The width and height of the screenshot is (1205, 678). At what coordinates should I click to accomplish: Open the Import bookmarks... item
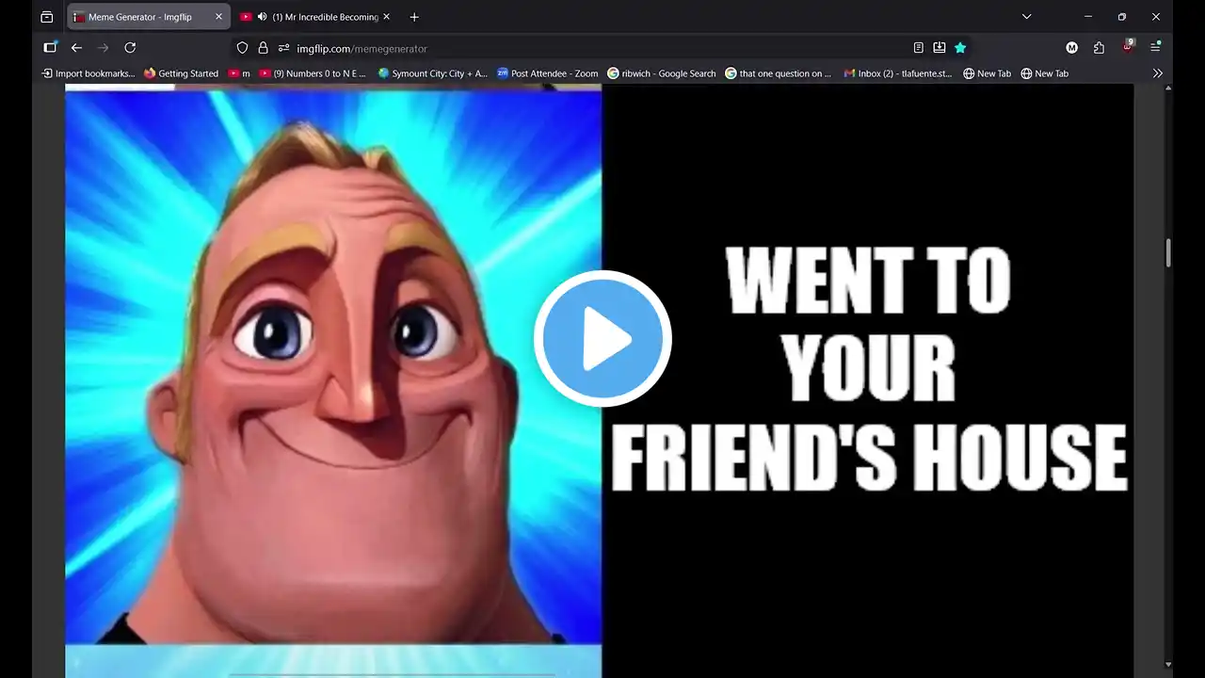pos(88,73)
